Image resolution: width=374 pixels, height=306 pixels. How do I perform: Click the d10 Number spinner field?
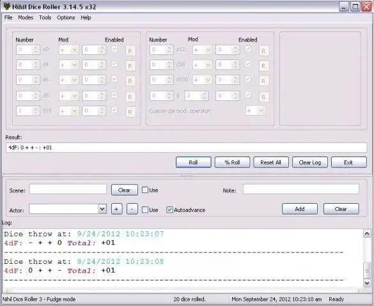coord(28,111)
